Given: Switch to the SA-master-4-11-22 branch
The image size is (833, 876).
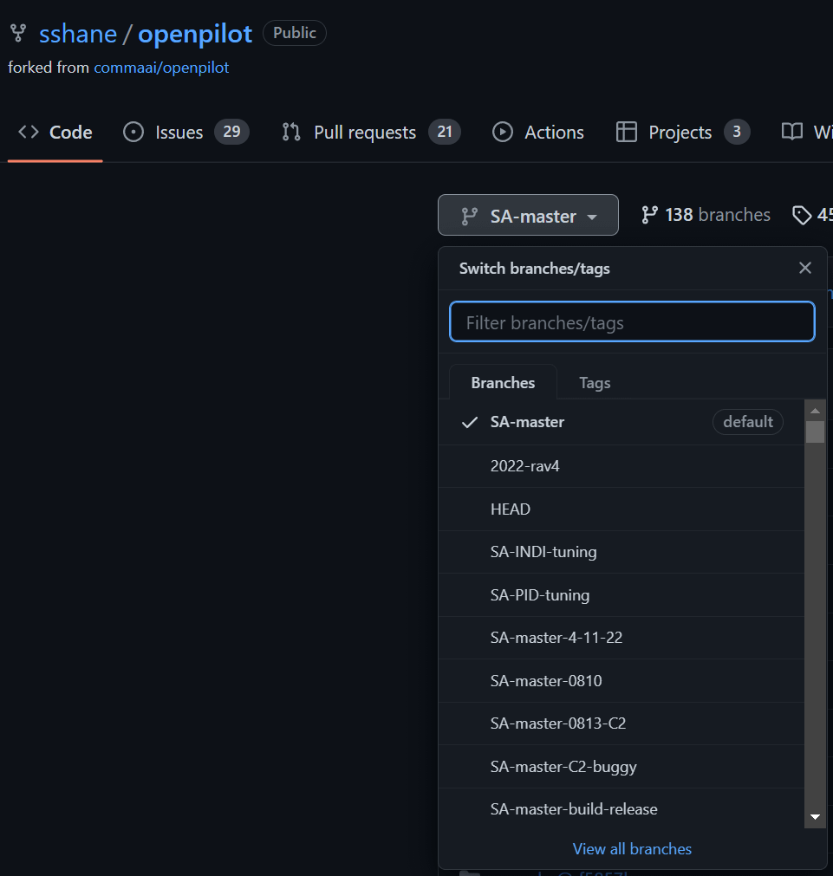Looking at the screenshot, I should point(621,638).
